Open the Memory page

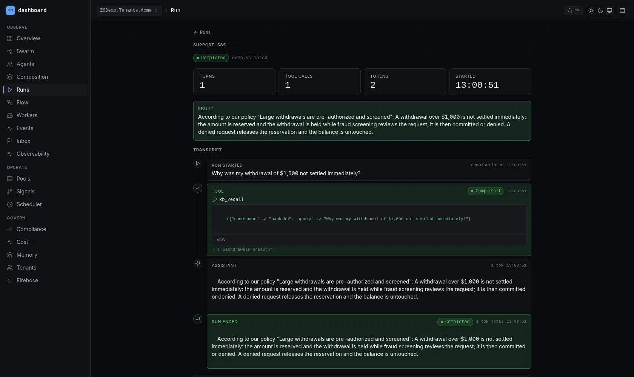click(45, 255)
